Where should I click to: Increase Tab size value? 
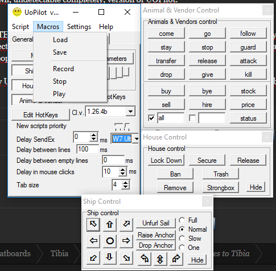126,183
